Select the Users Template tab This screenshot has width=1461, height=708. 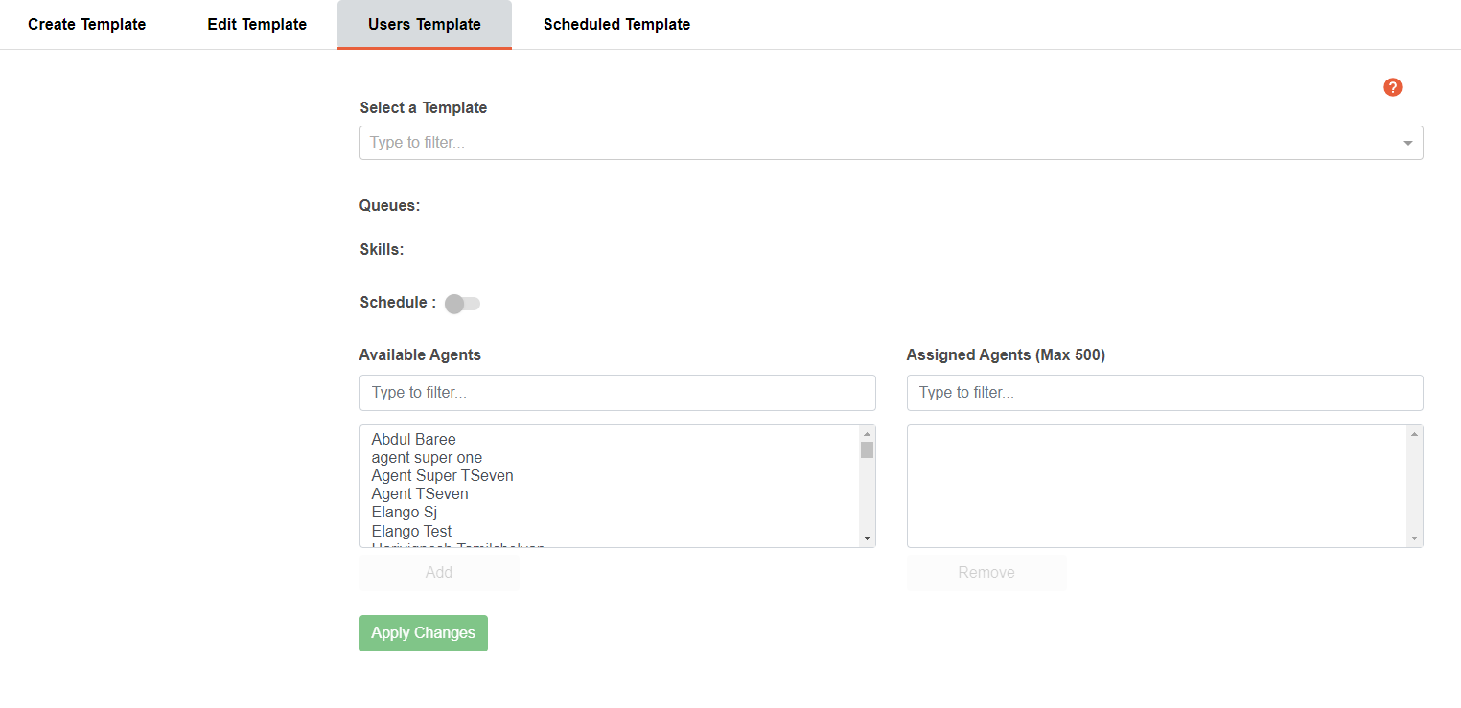425,24
